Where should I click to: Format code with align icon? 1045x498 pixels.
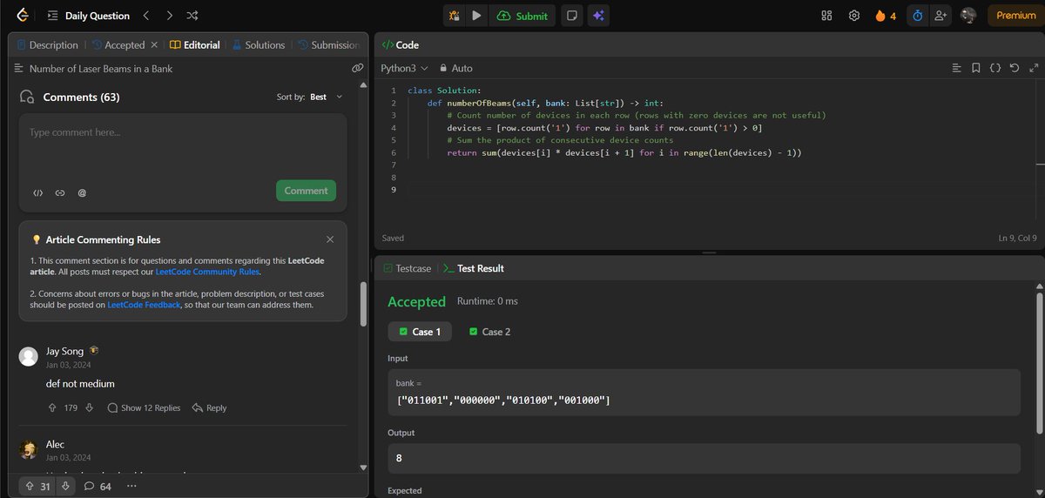tap(957, 68)
